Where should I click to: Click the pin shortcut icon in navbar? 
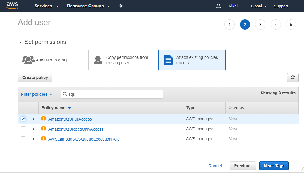(x=121, y=6)
